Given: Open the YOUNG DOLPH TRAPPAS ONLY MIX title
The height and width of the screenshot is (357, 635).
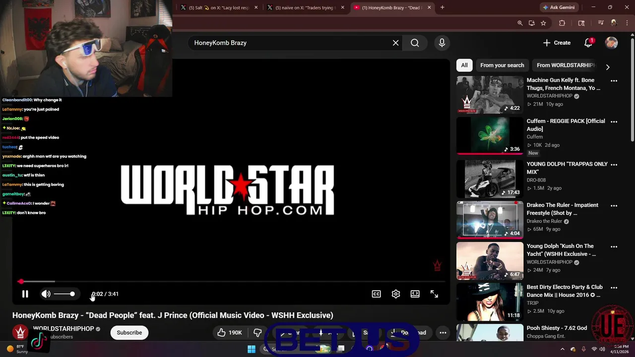Looking at the screenshot, I should pos(567,168).
